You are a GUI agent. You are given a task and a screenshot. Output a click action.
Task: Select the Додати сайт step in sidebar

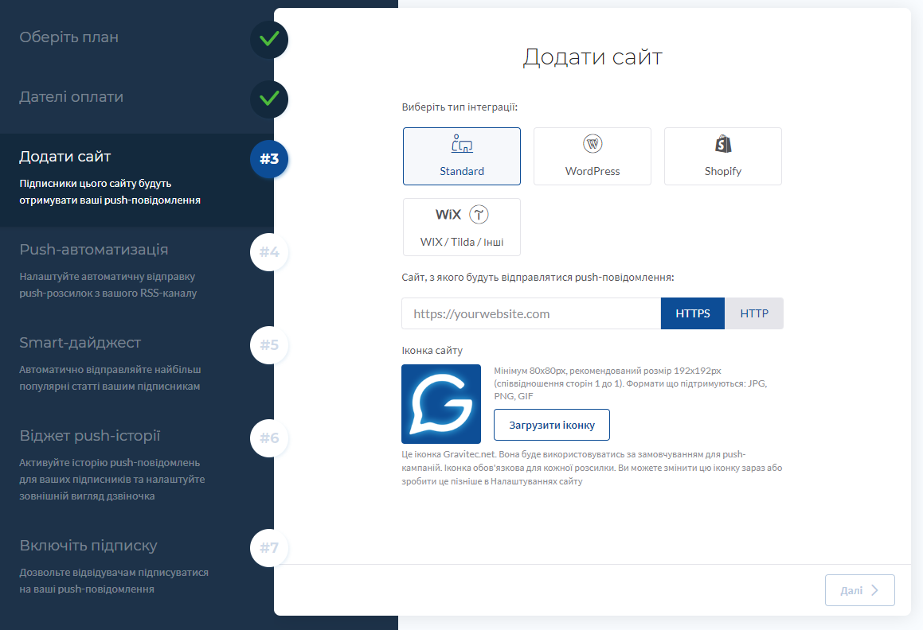[x=65, y=157]
